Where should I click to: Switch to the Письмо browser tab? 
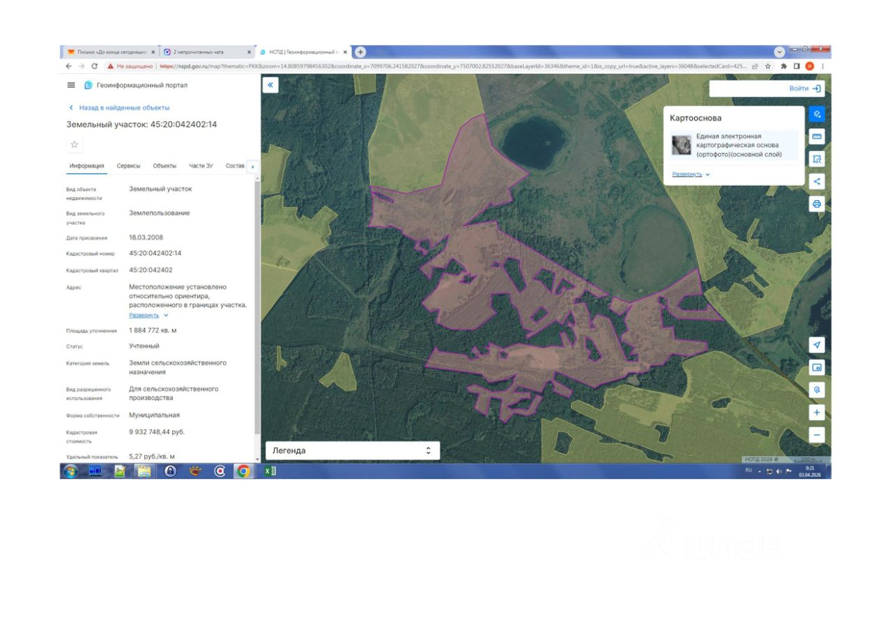pos(110,52)
